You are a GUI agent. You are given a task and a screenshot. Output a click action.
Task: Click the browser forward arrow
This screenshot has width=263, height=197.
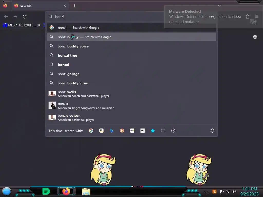[x=15, y=17]
